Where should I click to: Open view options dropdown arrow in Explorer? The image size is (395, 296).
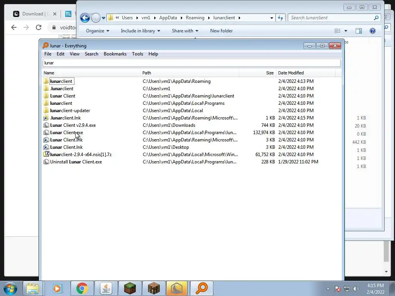(x=346, y=31)
